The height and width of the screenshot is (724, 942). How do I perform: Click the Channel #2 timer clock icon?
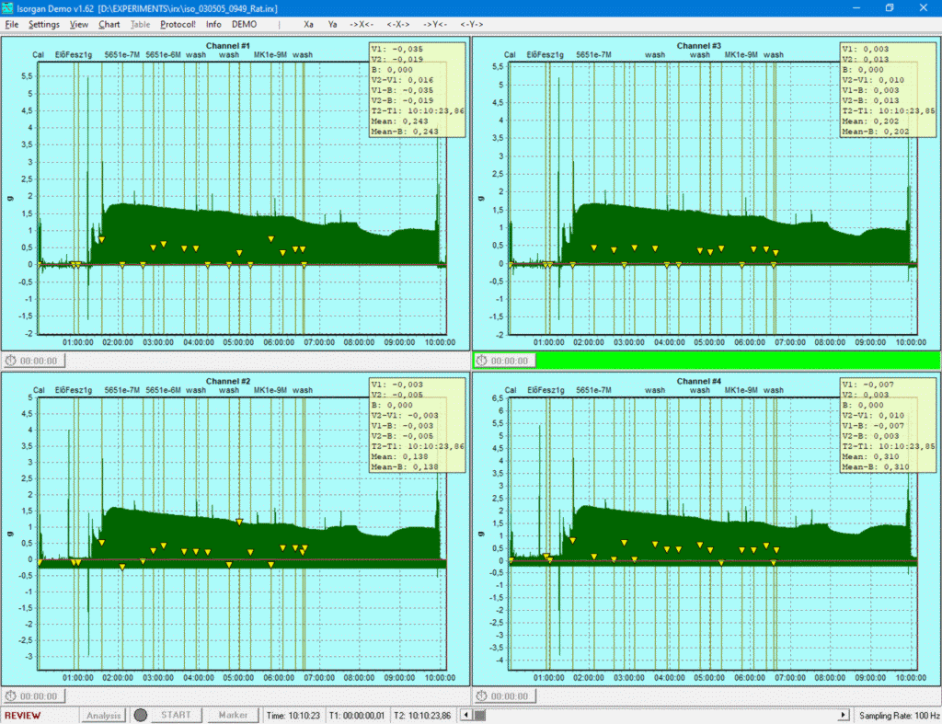[11, 696]
